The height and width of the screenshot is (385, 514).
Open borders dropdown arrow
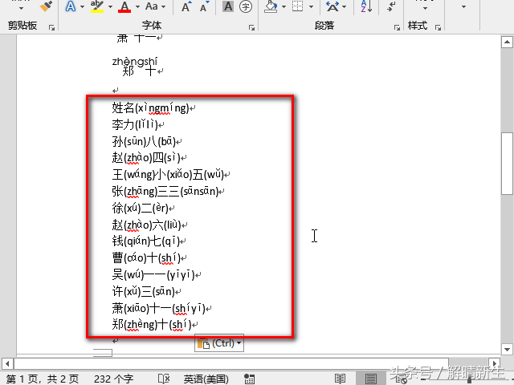point(311,7)
